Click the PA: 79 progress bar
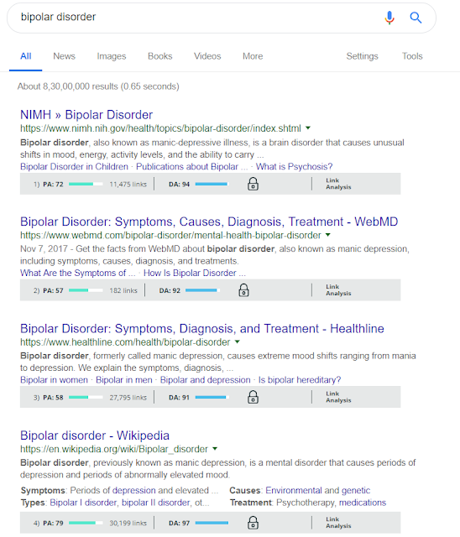 point(86,523)
